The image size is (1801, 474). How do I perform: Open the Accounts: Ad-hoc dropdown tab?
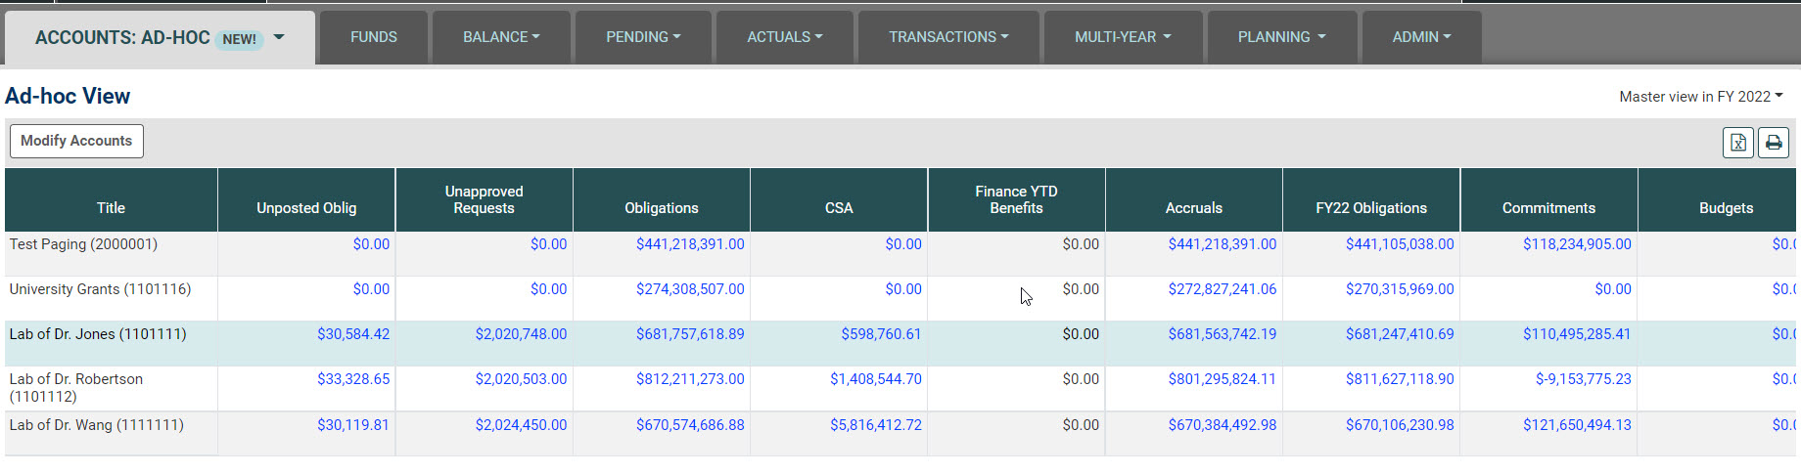160,38
